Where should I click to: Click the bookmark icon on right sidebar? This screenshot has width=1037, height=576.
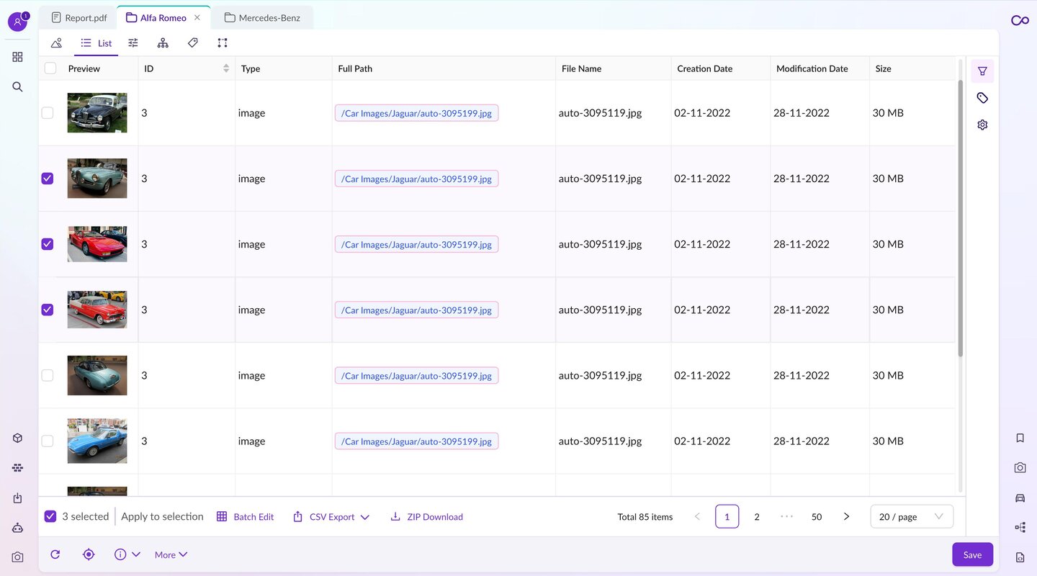click(x=1020, y=438)
